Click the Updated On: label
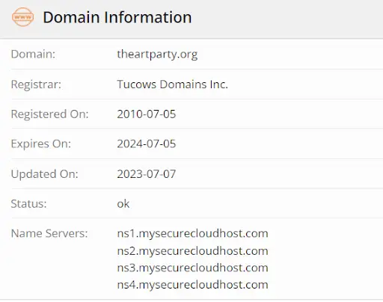This screenshot has height=302, width=383. pos(44,174)
